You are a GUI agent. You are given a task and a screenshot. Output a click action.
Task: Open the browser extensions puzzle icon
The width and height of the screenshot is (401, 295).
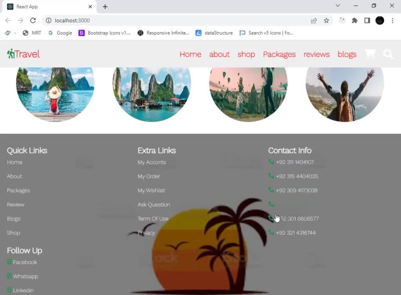[x=354, y=20]
